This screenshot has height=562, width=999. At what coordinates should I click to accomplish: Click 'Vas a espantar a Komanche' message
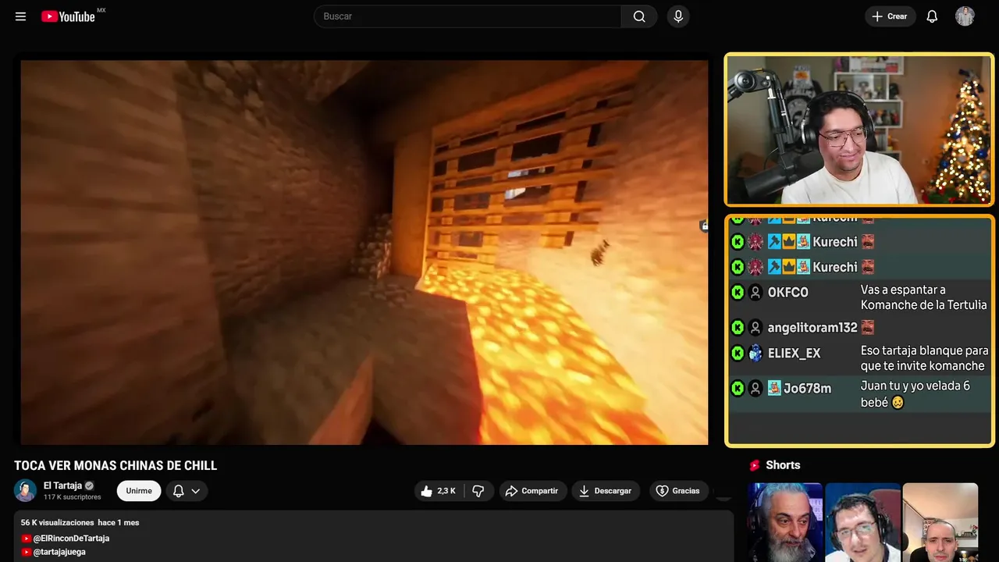click(923, 297)
